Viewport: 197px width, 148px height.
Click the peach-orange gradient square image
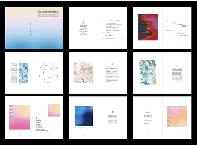(177, 117)
